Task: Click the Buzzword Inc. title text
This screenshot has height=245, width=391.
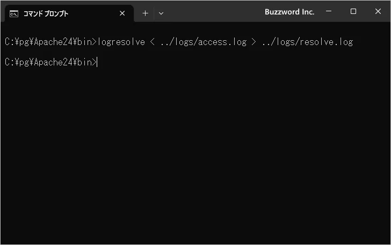Action: point(289,12)
